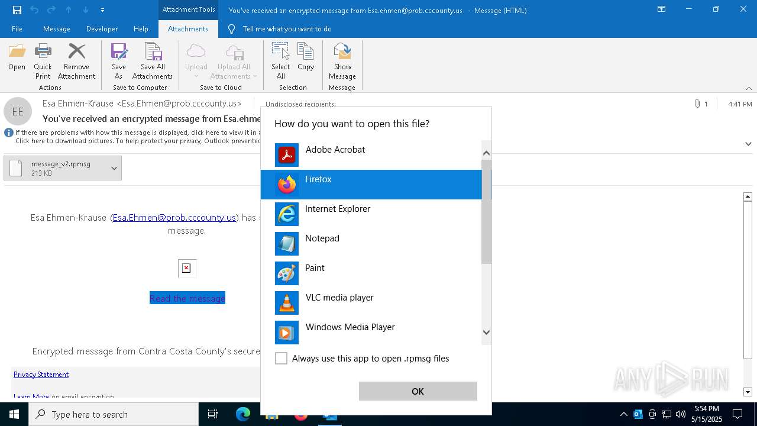This screenshot has height=426, width=757.
Task: Choose VLC media player in the list
Action: tap(371, 303)
